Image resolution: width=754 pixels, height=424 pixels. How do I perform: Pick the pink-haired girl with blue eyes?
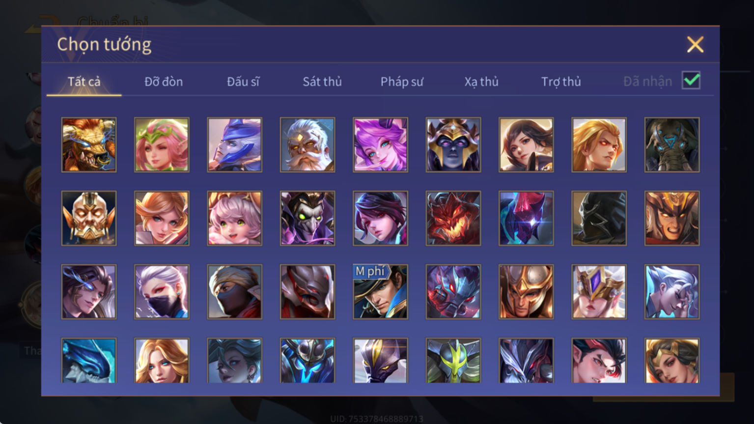pyautogui.click(x=380, y=144)
